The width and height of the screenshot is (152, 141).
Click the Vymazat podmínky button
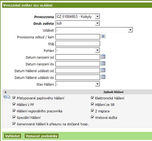pos(42,136)
